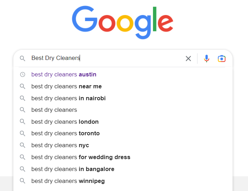The width and height of the screenshot is (248, 191).
Task: Click magnifier icon beside winnipeg suggestion
Action: (x=22, y=181)
